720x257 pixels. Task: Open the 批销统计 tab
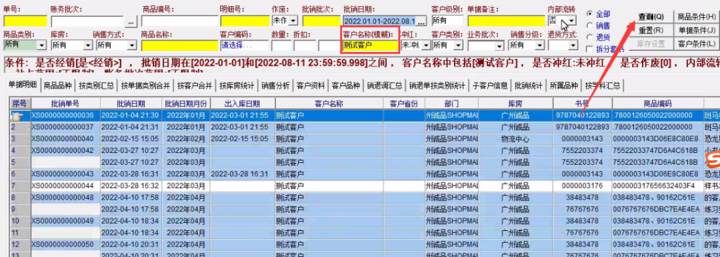[529, 85]
